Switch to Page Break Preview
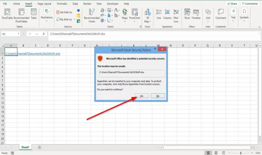This screenshot has height=155, width=262. (223, 153)
